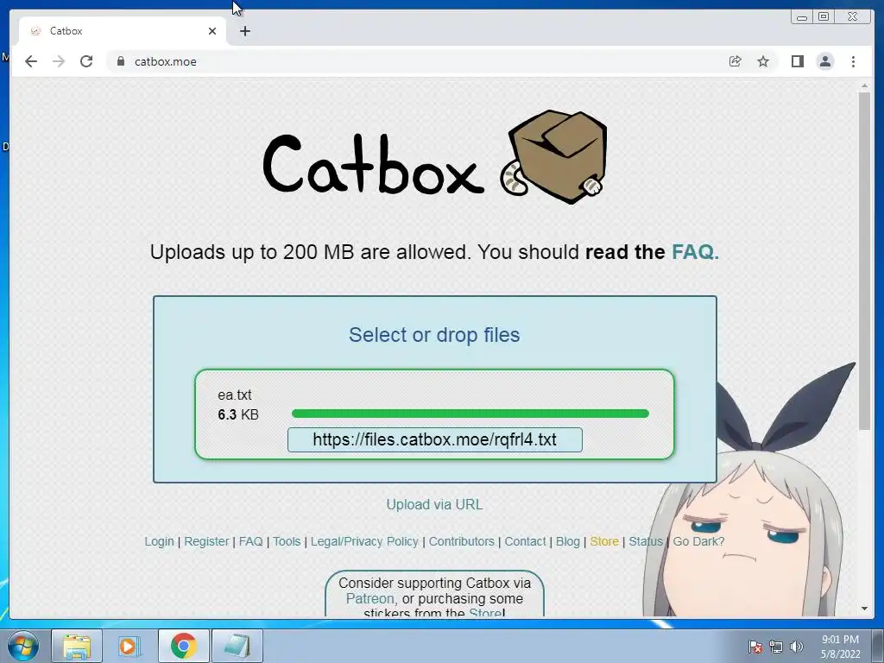Click the green upload progress bar
The height and width of the screenshot is (663, 884).
pos(470,414)
